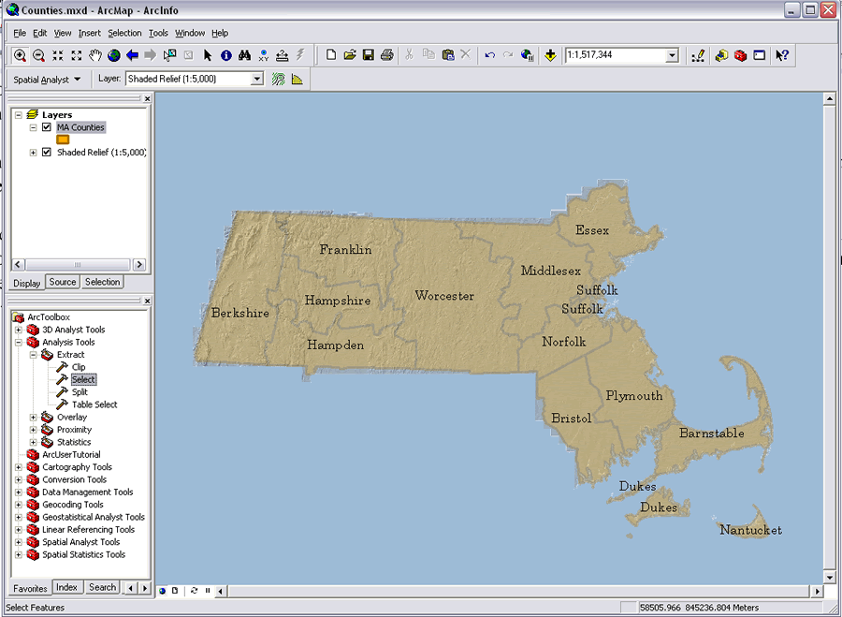
Task: Uncheck the MA Counties layer checkbox
Action: coord(47,127)
